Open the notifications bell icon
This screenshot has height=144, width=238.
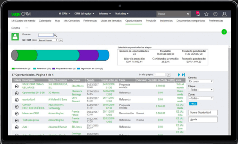click(x=198, y=14)
